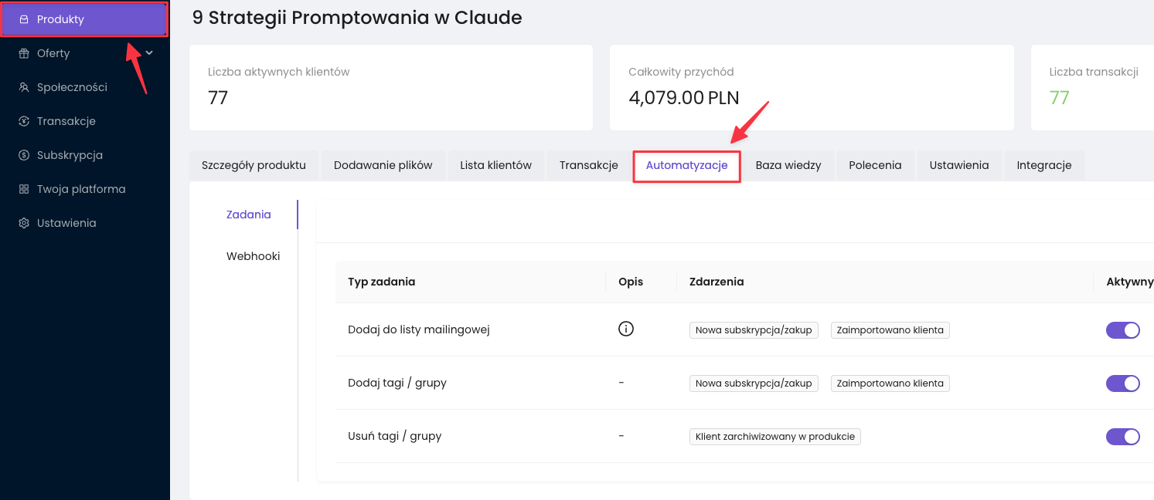Viewport: 1154px width, 500px height.
Task: Toggle the Usuń tagi / grupy switch
Action: [1122, 437]
